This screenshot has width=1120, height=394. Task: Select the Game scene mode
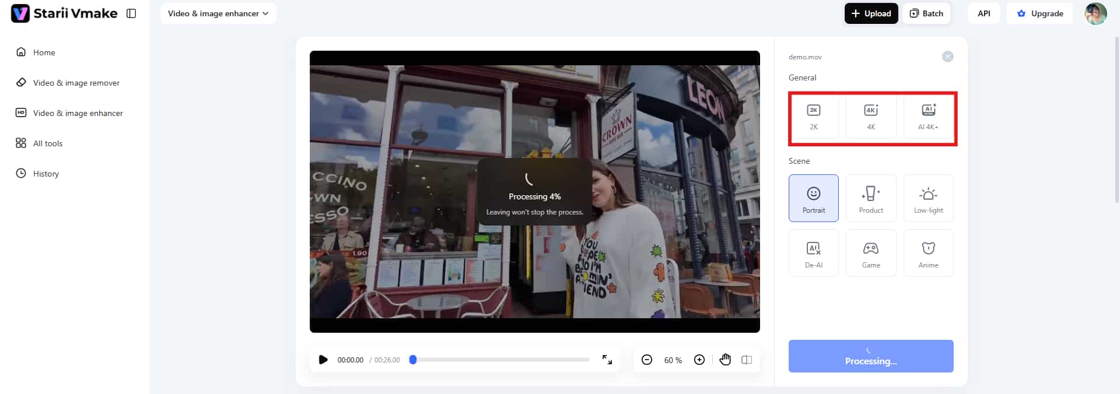point(871,253)
